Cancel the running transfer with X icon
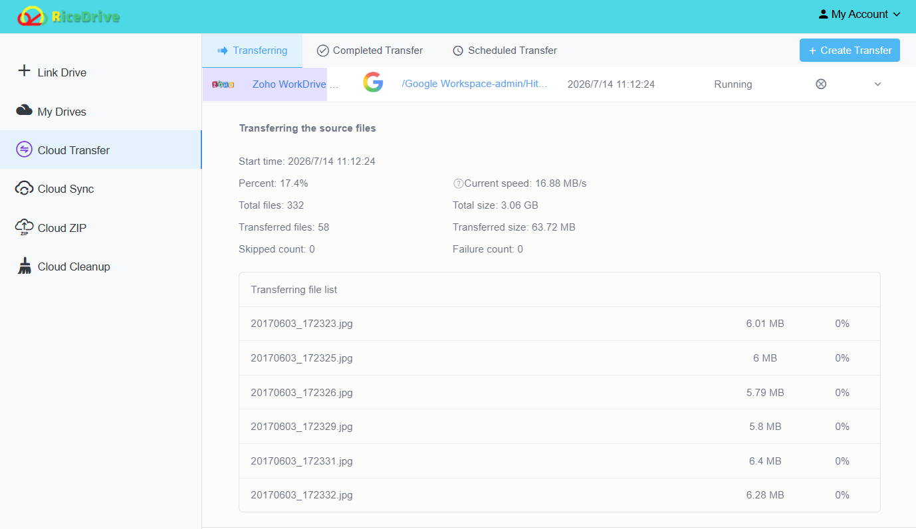The image size is (916, 529). (821, 84)
